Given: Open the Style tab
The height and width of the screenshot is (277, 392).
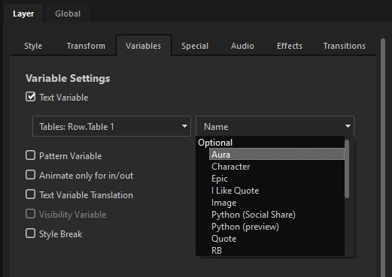Looking at the screenshot, I should (x=33, y=46).
